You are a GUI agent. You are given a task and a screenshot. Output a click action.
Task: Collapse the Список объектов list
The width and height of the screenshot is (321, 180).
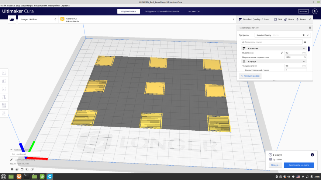[11, 150]
